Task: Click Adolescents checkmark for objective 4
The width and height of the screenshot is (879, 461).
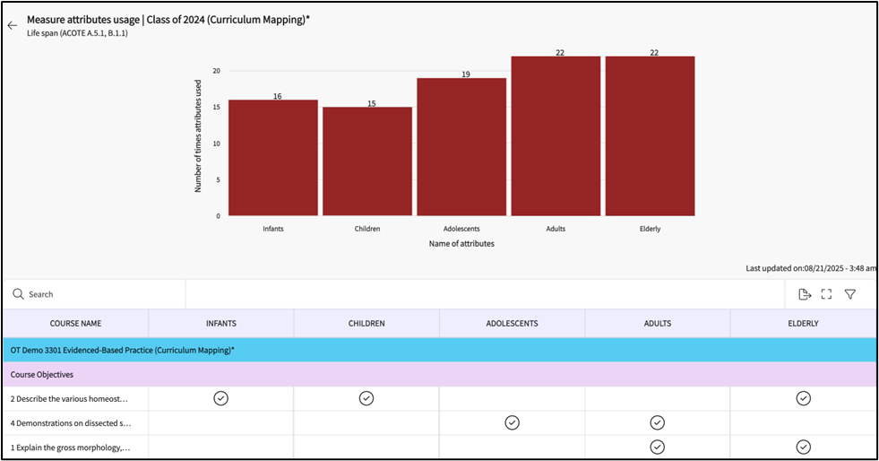Action: coord(512,422)
